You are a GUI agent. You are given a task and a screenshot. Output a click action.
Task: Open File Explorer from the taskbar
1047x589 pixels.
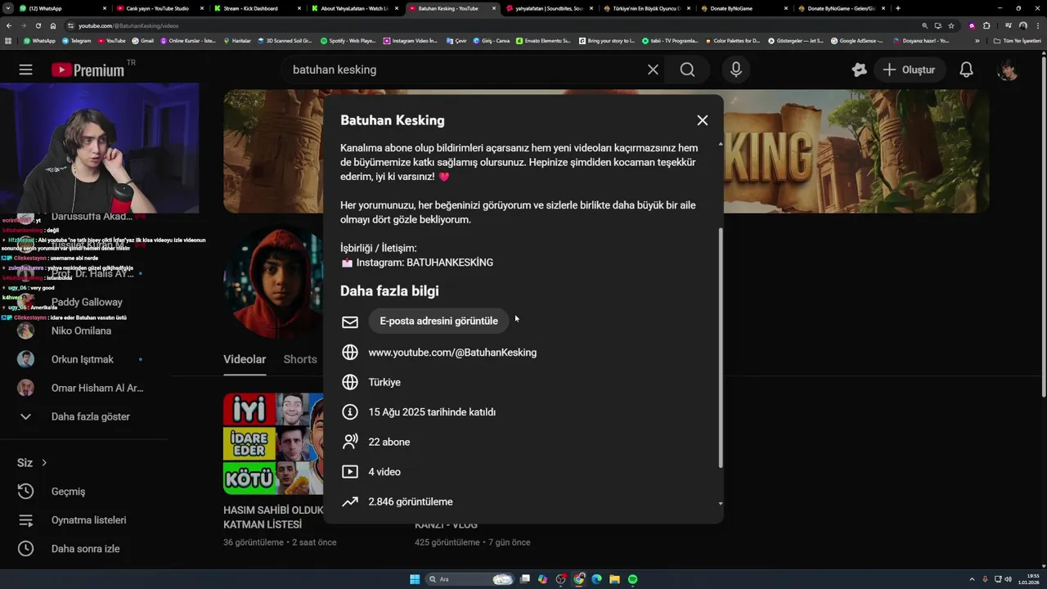point(614,579)
